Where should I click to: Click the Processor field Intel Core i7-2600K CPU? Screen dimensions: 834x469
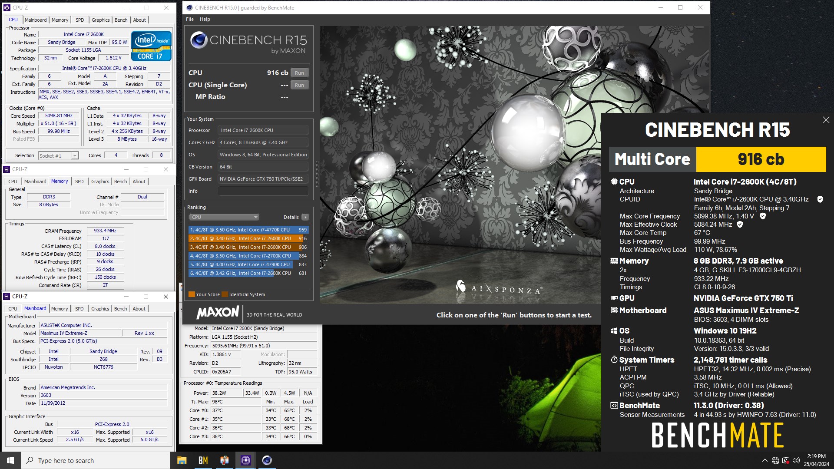(x=263, y=130)
